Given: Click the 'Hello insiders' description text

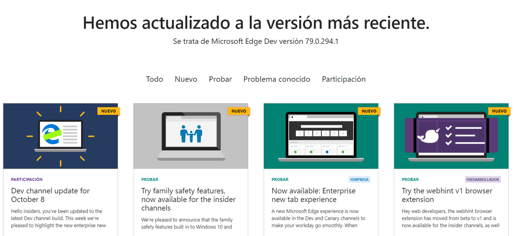Looking at the screenshot, I should [58, 218].
